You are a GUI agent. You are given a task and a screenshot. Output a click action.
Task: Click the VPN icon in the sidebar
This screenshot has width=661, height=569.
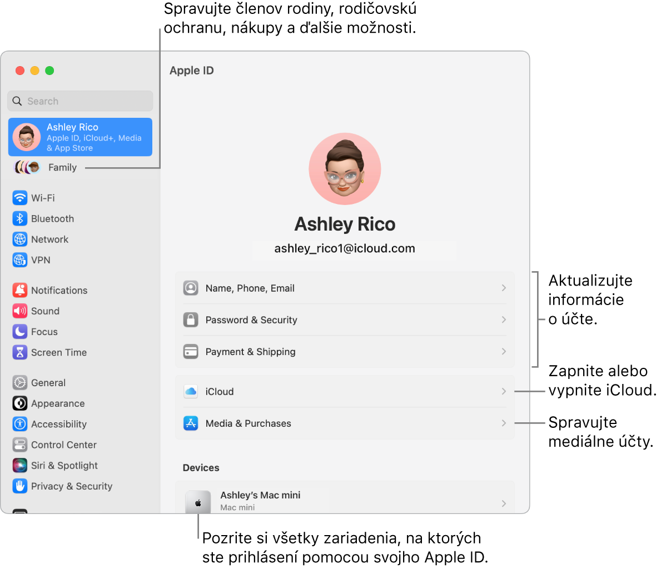coord(19,260)
